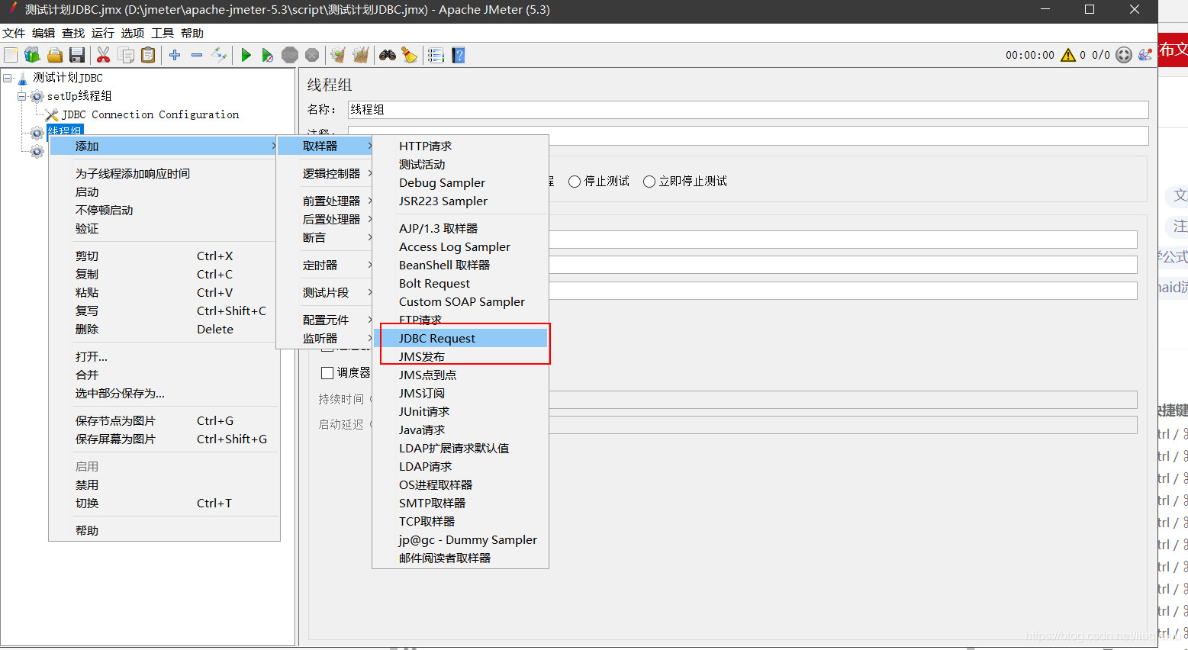Choose JDBC Request from sampler list

tap(461, 338)
